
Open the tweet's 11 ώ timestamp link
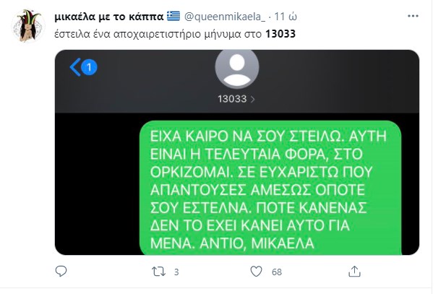tap(286, 17)
